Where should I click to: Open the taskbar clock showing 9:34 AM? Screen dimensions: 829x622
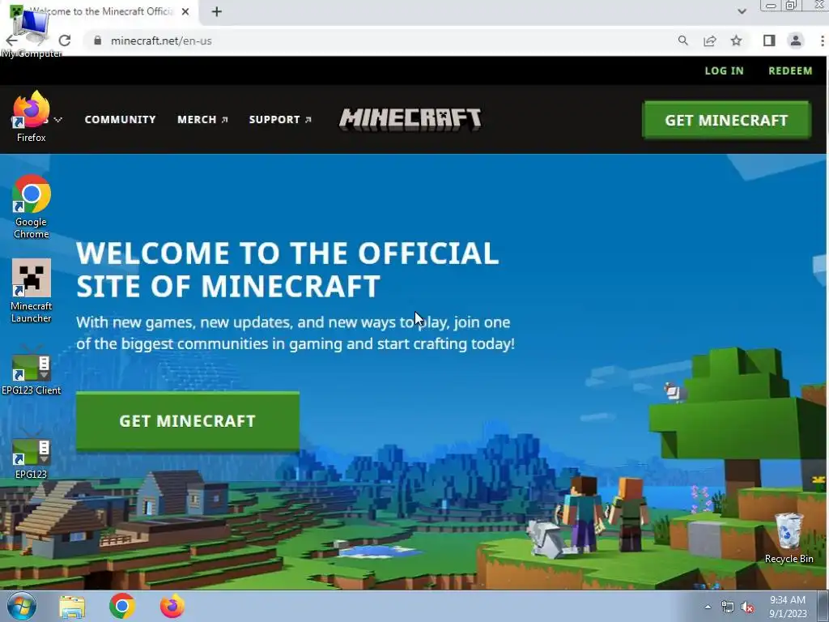(788, 607)
